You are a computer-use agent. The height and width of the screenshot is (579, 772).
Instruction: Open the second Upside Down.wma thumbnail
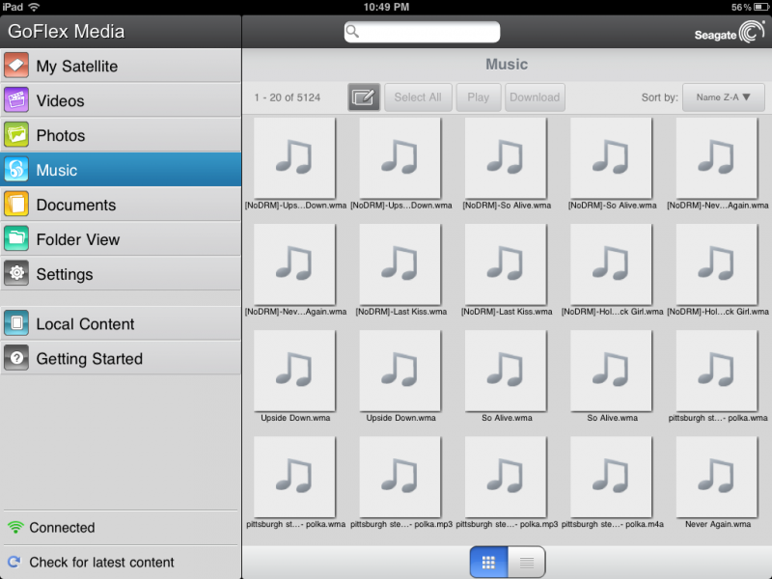coord(400,371)
